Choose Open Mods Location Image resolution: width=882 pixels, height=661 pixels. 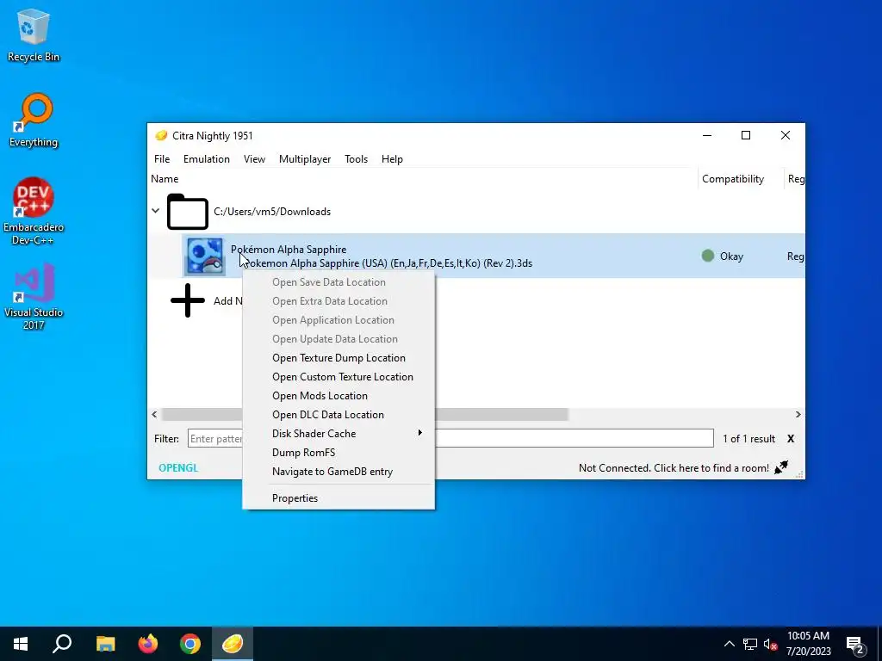(338, 396)
